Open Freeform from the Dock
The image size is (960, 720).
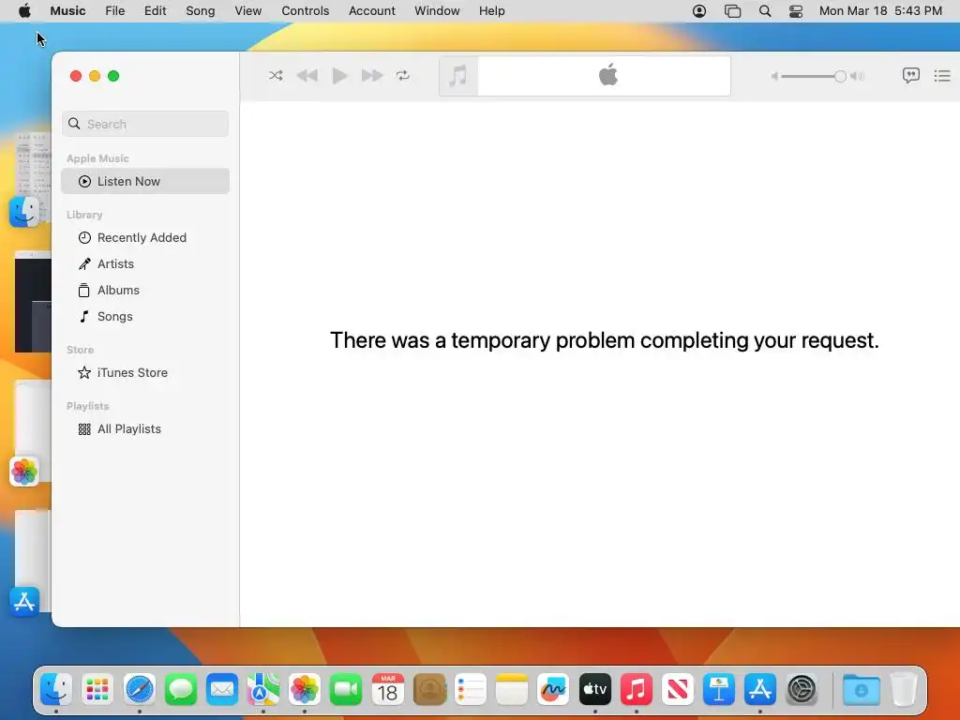click(553, 689)
